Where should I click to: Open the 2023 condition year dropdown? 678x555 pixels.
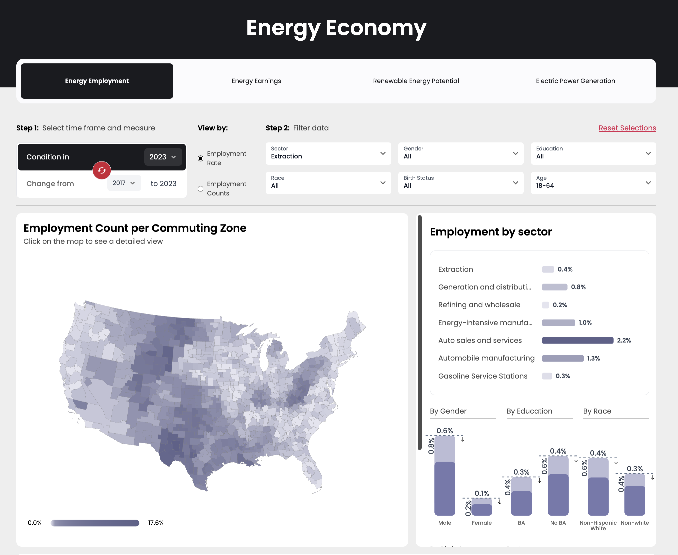click(163, 157)
